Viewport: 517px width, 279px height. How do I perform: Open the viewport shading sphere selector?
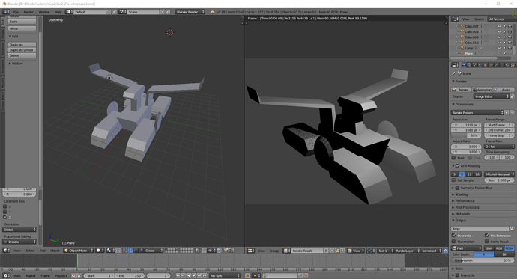pos(100,251)
